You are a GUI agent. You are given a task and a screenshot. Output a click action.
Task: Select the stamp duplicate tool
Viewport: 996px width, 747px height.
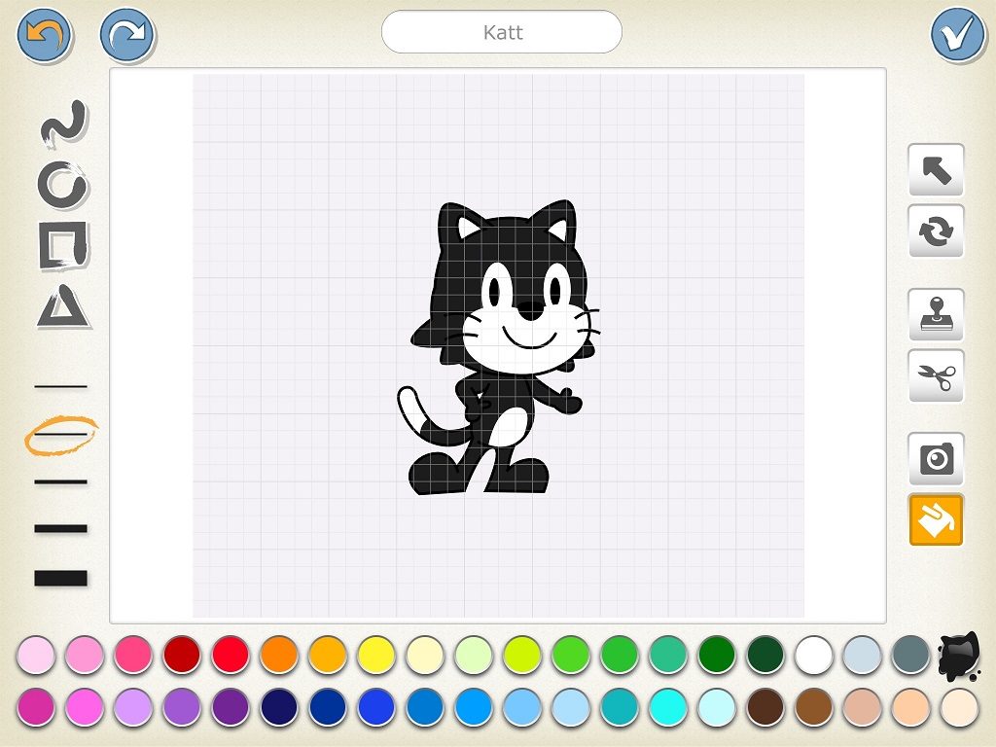coord(937,314)
